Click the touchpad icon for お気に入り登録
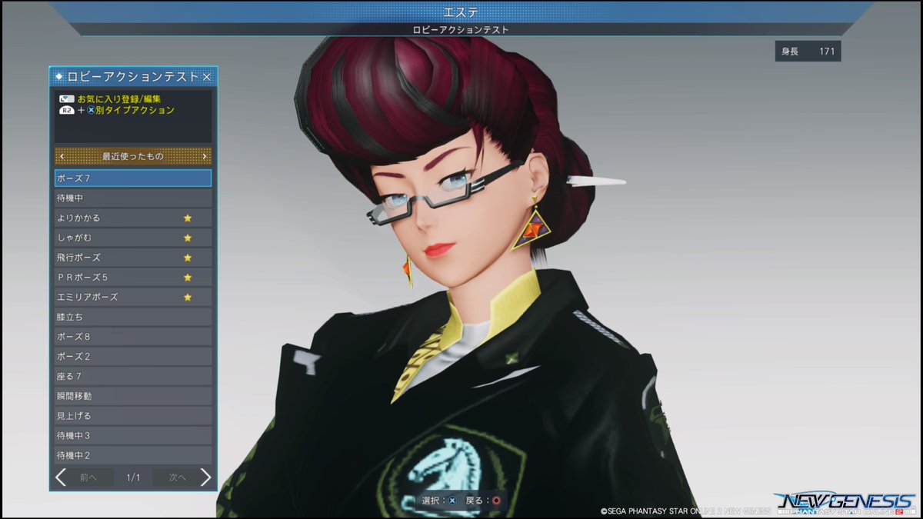Viewport: 923px width, 519px height. pos(66,99)
